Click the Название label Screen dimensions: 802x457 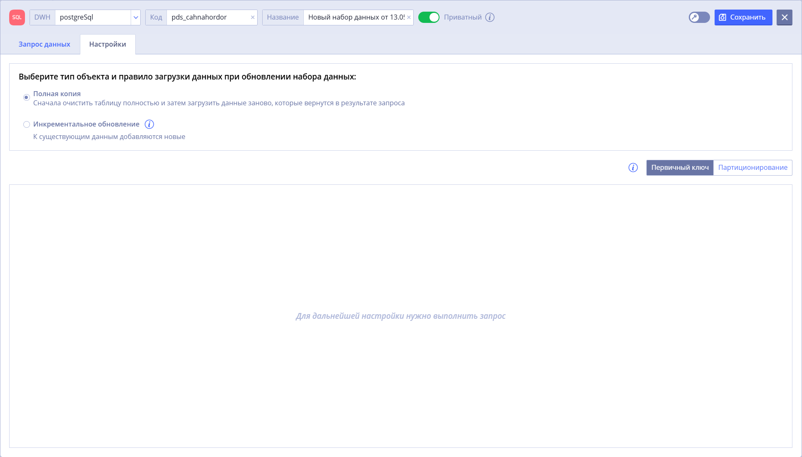pyautogui.click(x=283, y=17)
